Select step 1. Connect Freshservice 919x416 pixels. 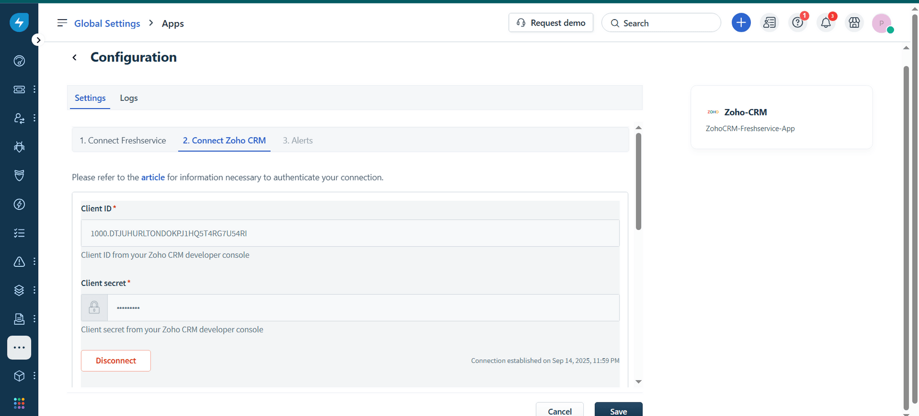point(123,140)
